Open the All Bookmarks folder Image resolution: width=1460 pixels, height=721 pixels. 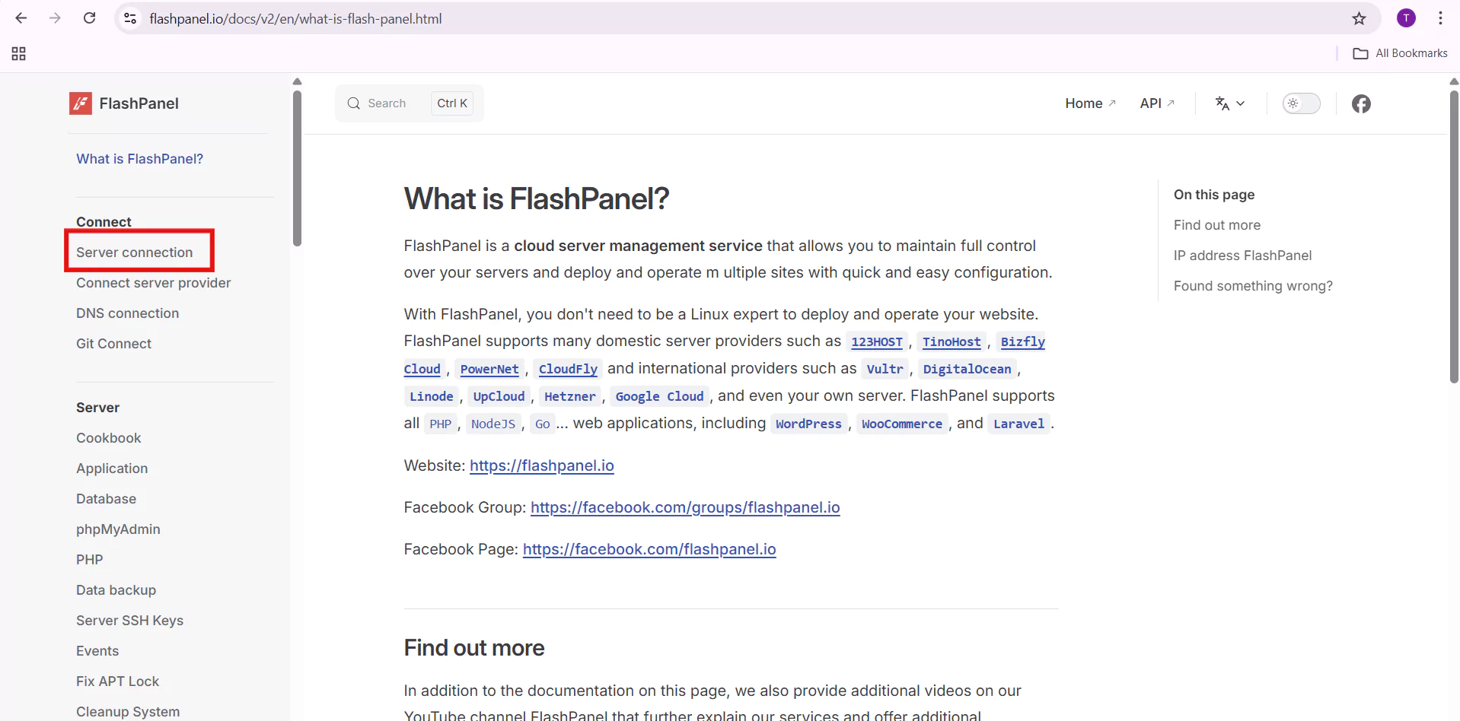point(1401,53)
